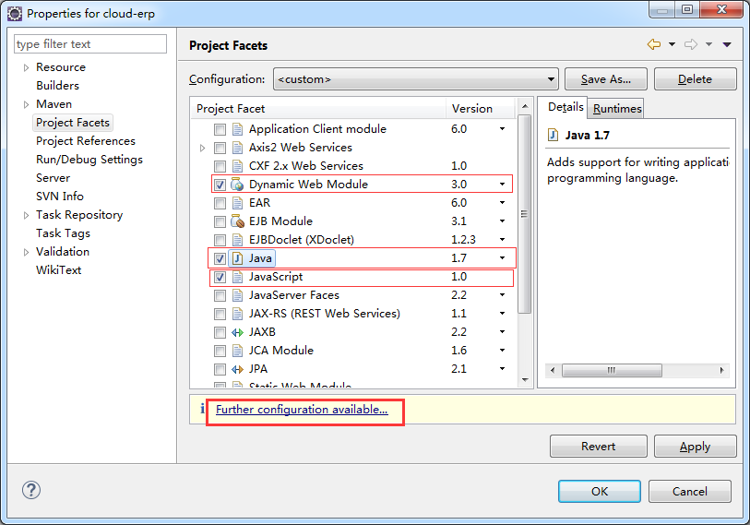Click the Java 1.7 icon in Details
The image size is (750, 525).
pos(553,135)
